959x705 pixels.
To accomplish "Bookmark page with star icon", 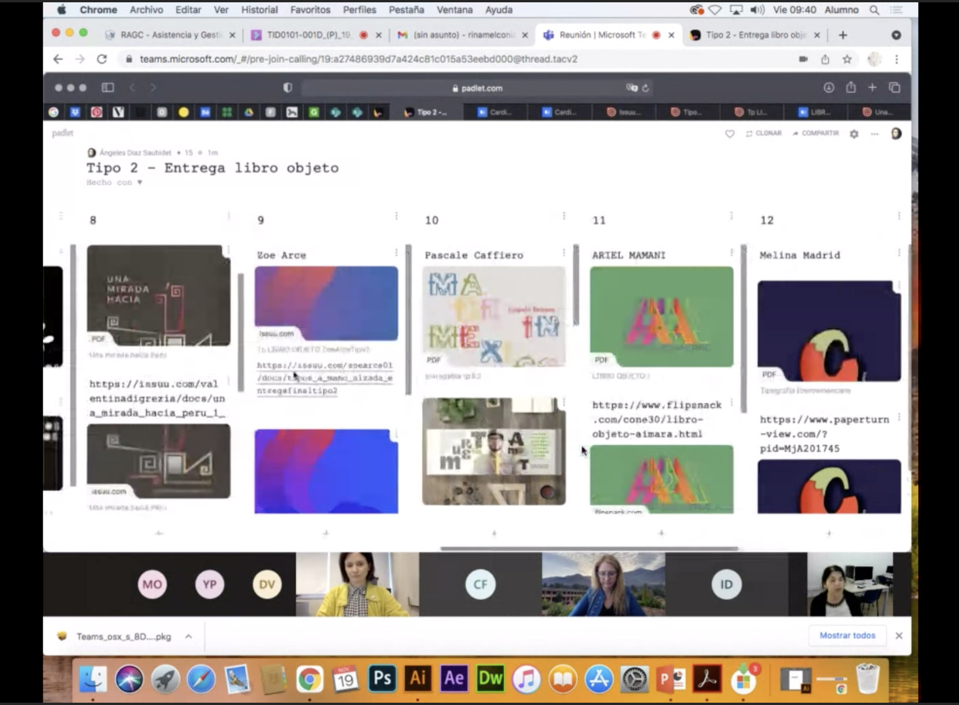I will coord(847,59).
